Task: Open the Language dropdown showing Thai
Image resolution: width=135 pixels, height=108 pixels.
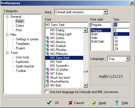Action: pyautogui.click(x=128, y=59)
